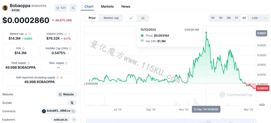This screenshot has height=123, width=271.
Task: Open the News tab
Action: click(x=126, y=7)
